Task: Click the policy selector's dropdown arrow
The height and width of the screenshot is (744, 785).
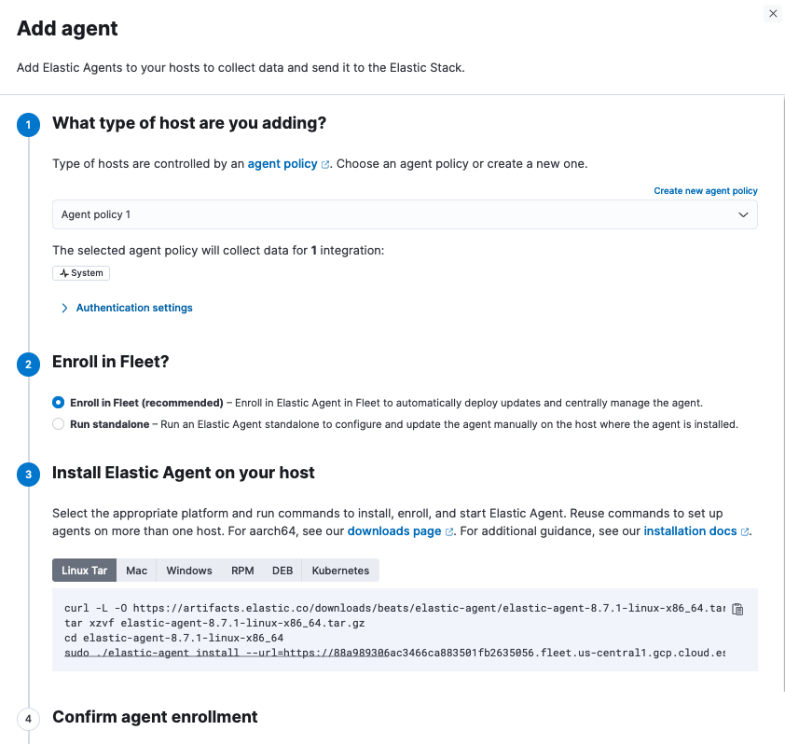Action: click(744, 214)
